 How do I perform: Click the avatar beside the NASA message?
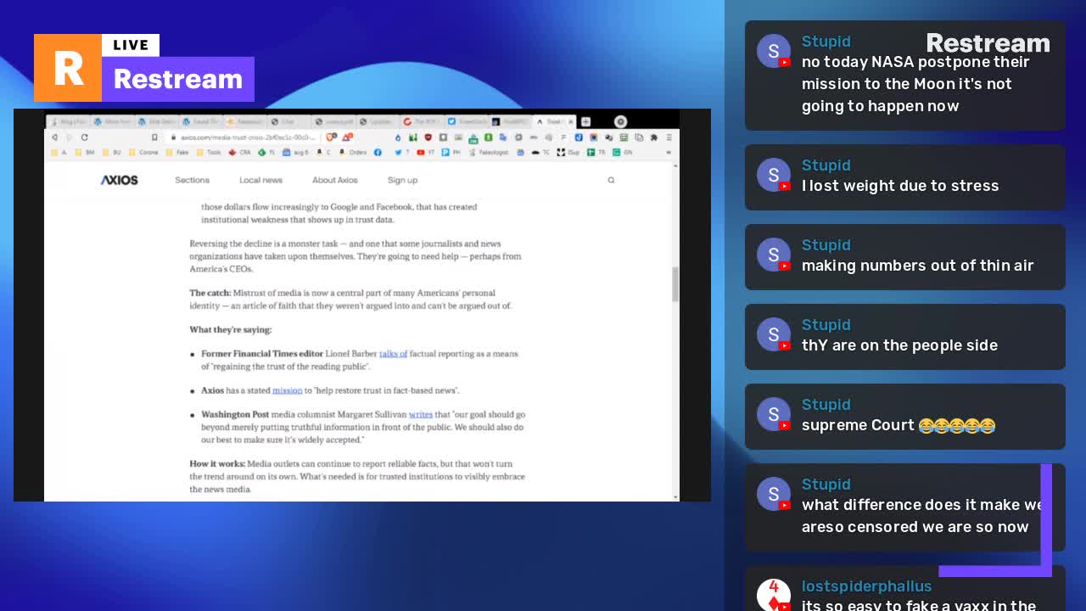(x=774, y=51)
